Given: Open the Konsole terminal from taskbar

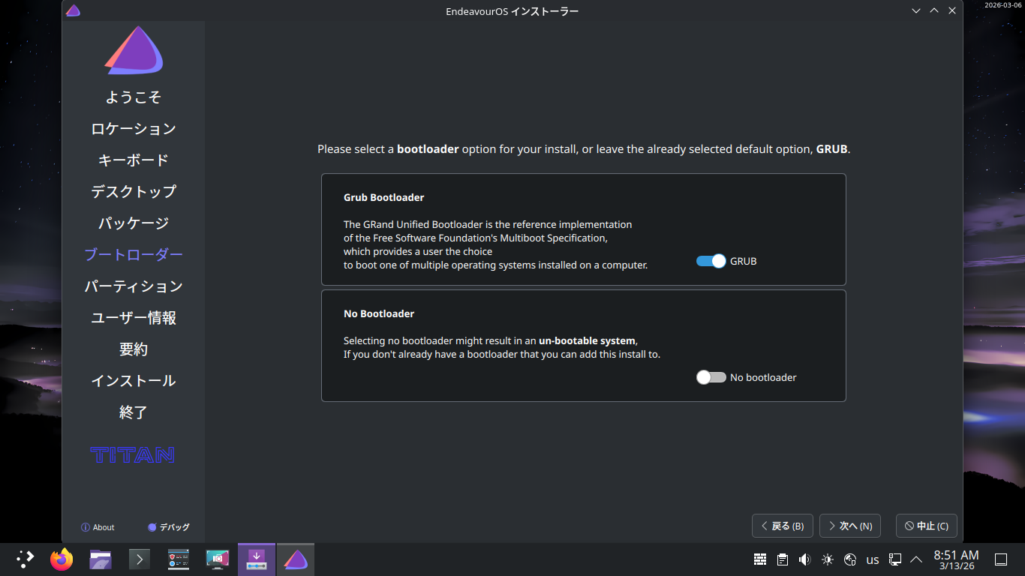Looking at the screenshot, I should pos(140,559).
